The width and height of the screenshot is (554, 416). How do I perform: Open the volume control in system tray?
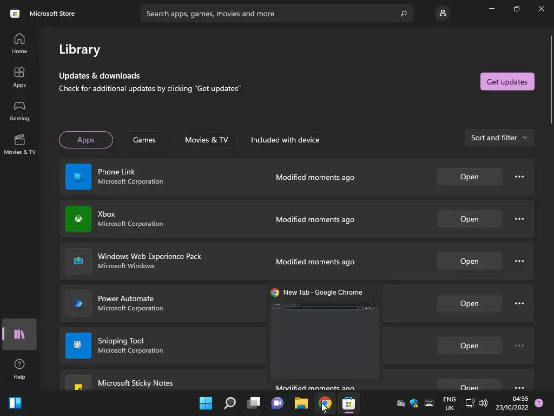(483, 403)
